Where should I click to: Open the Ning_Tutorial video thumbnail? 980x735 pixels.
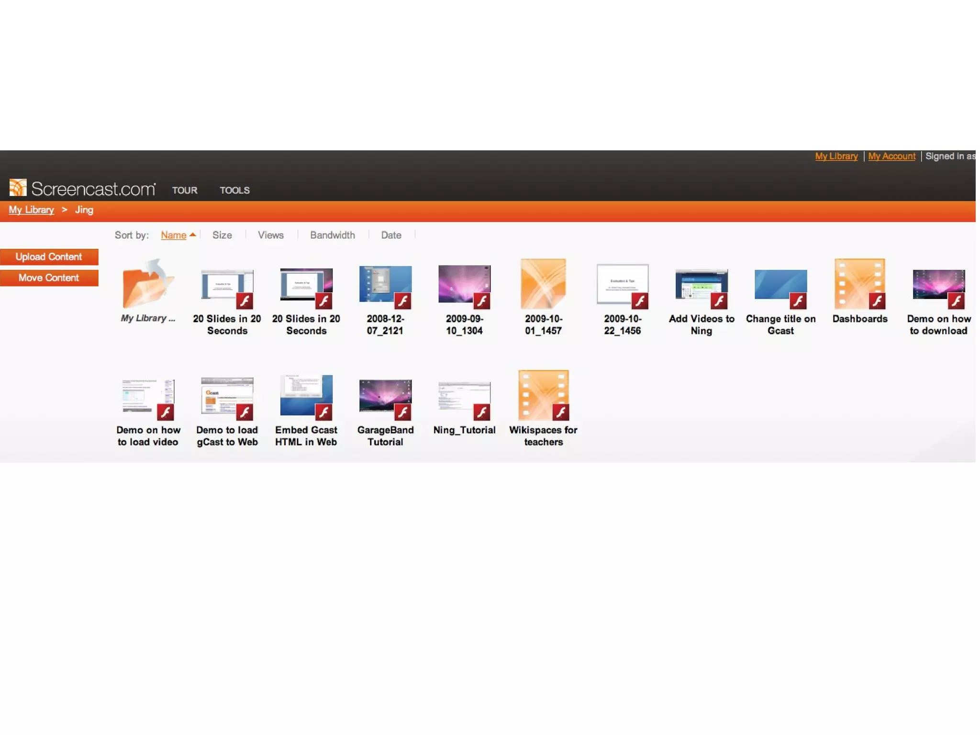(x=464, y=397)
